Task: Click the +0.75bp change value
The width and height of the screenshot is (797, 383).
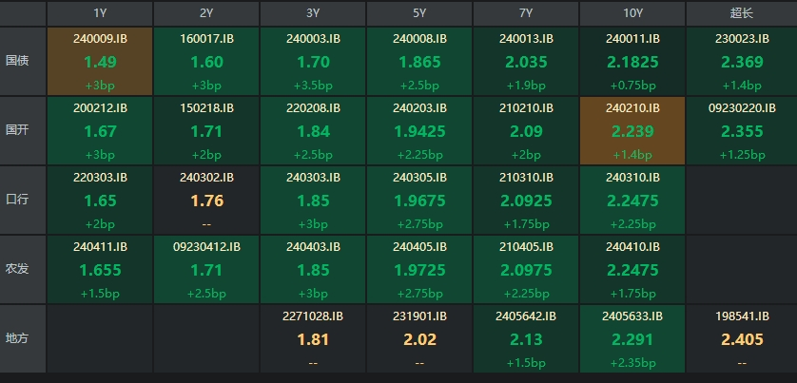Action: 632,86
